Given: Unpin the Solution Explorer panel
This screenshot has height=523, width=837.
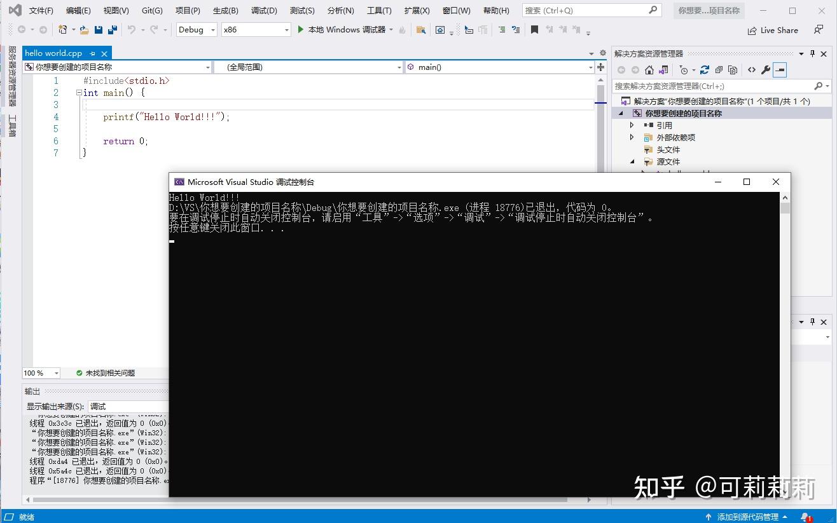Looking at the screenshot, I should click(812, 53).
